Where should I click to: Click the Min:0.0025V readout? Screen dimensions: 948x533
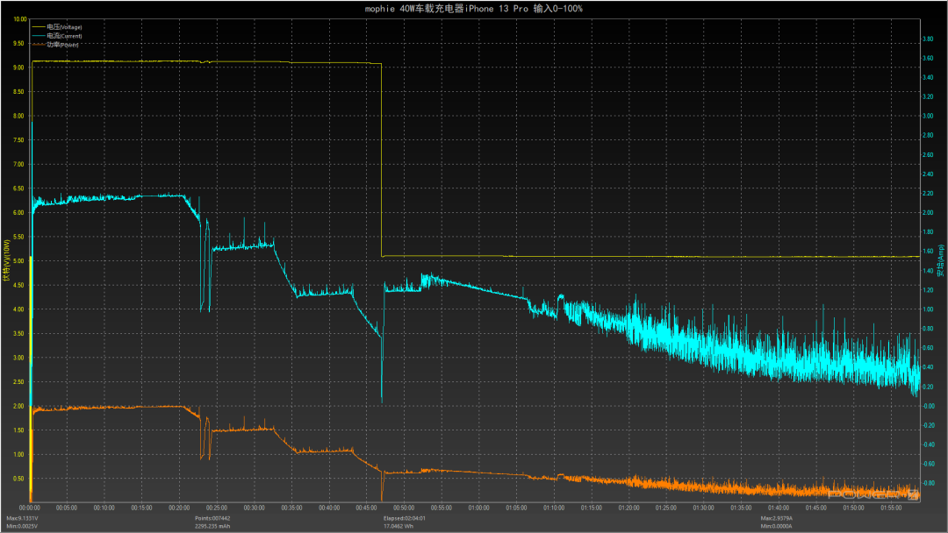pos(22,526)
